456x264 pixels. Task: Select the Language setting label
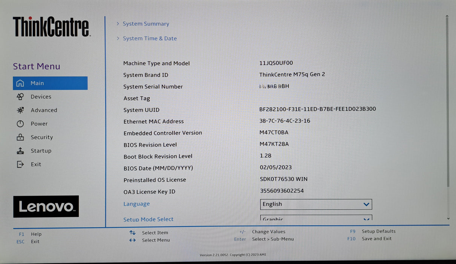coord(137,204)
